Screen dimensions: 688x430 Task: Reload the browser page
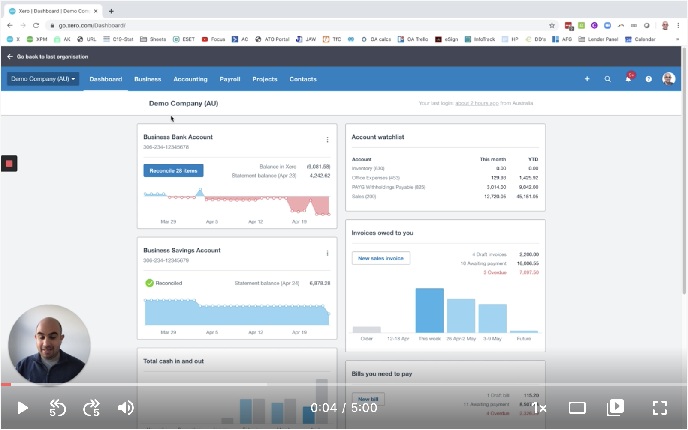[x=36, y=25]
